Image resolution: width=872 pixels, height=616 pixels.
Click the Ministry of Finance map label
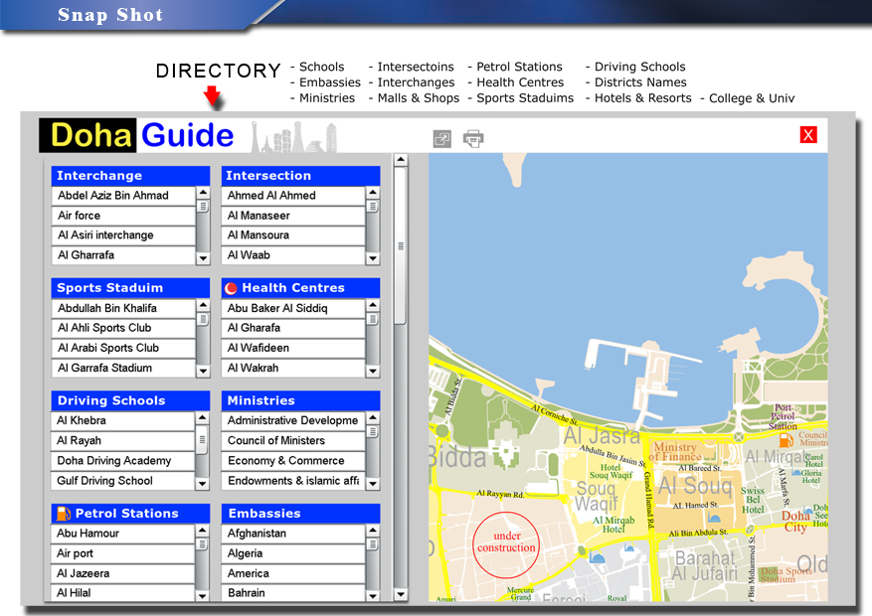click(x=674, y=452)
